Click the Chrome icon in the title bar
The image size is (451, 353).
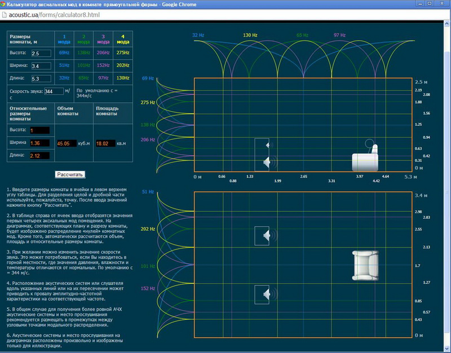click(x=6, y=5)
